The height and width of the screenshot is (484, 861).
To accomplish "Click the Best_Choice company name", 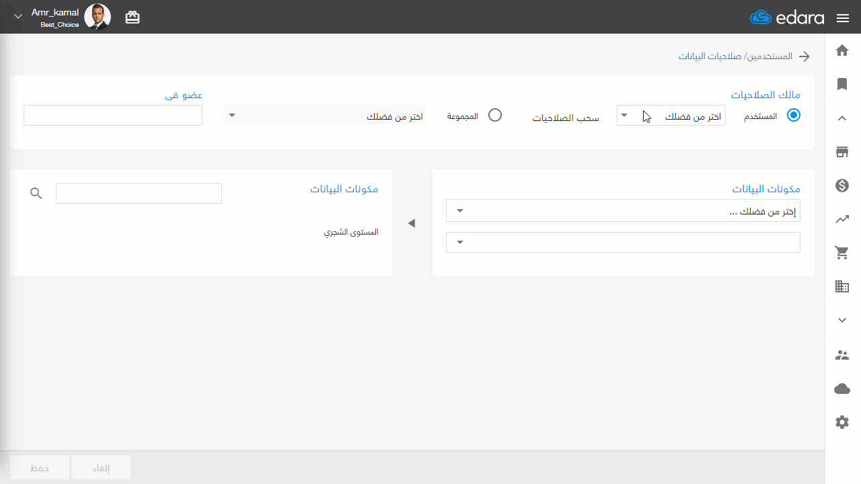I will click(60, 25).
